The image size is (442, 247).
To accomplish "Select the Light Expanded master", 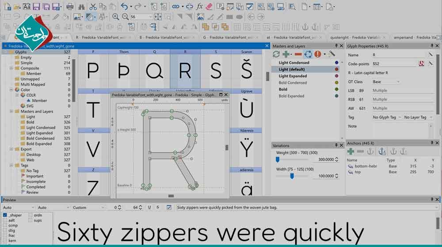I will click(x=293, y=76).
